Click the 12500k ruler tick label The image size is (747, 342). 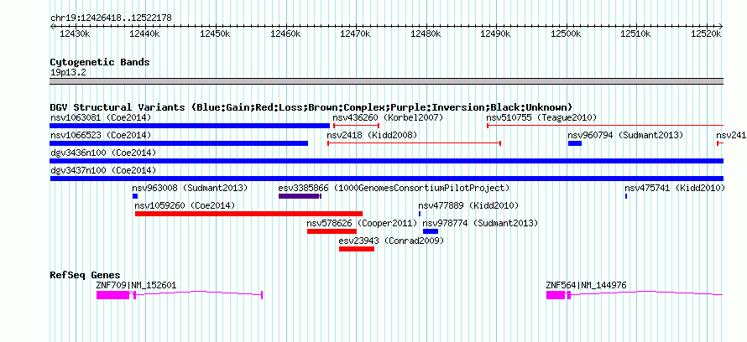(x=566, y=34)
